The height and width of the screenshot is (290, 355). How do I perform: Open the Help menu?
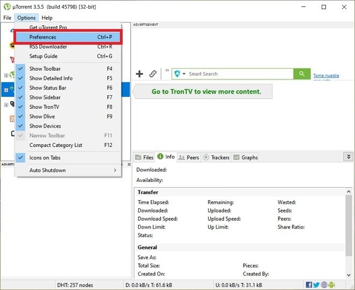pos(47,18)
